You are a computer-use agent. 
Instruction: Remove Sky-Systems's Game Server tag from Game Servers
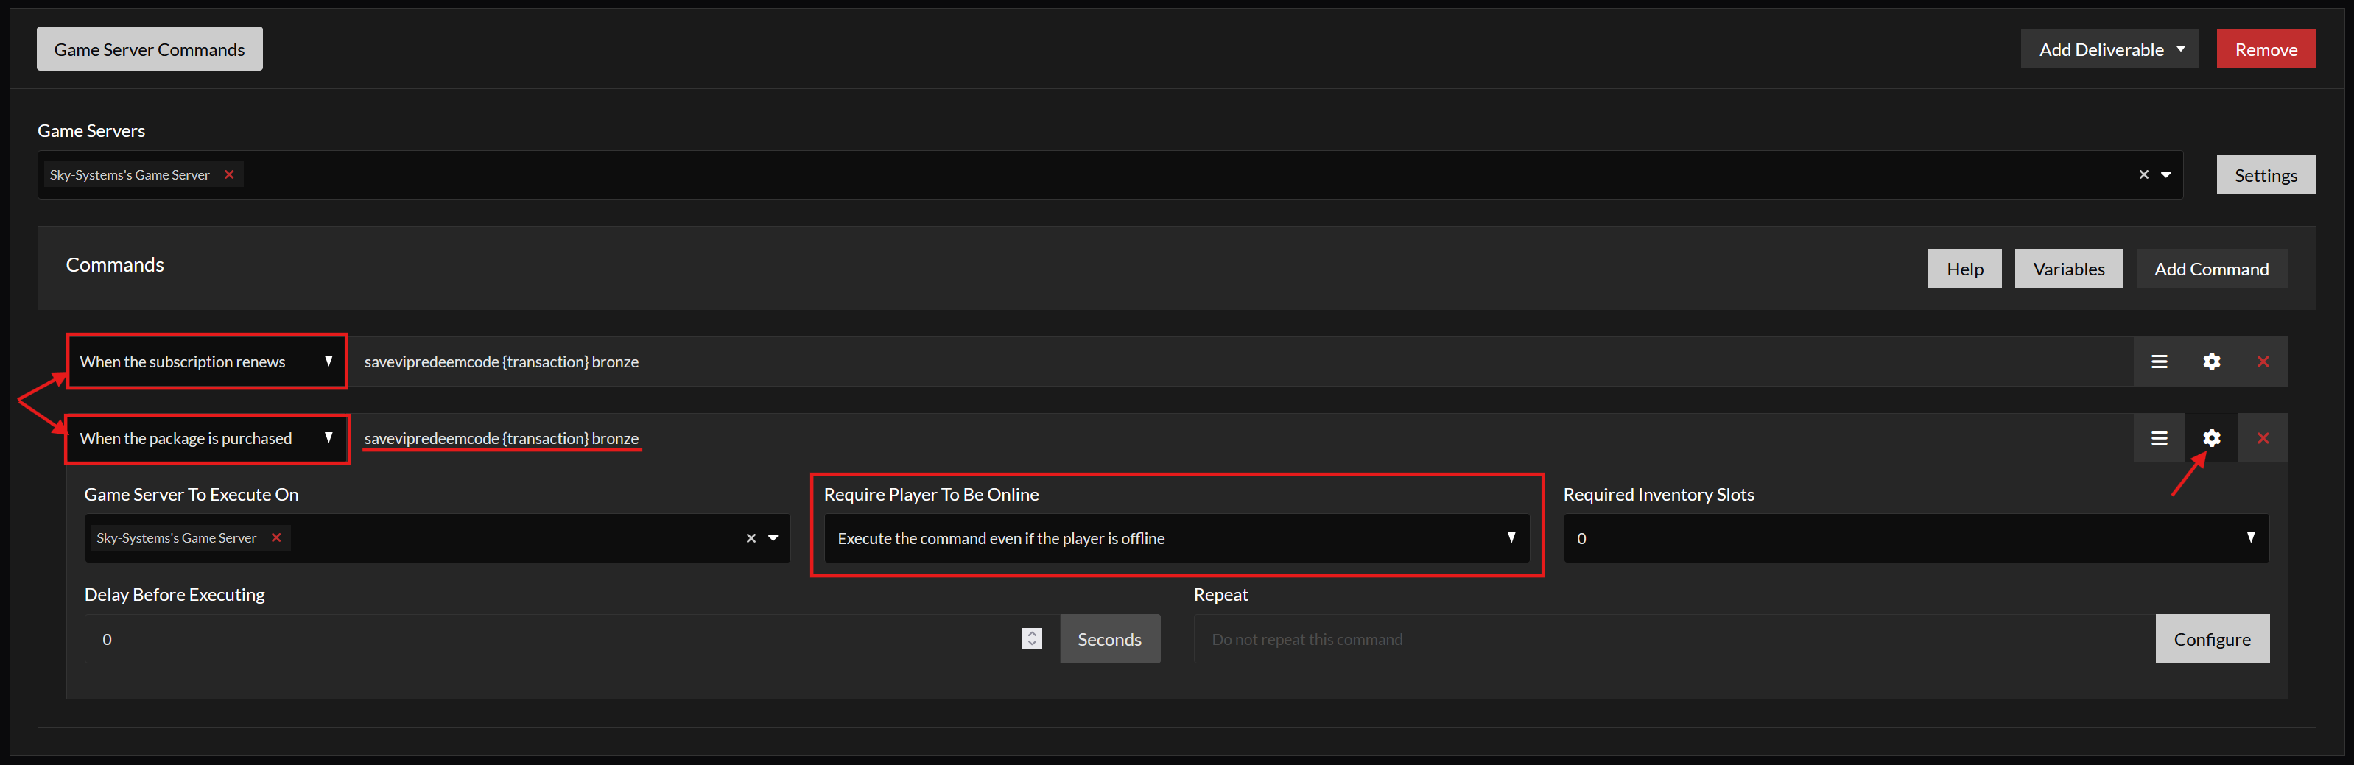pos(229,174)
